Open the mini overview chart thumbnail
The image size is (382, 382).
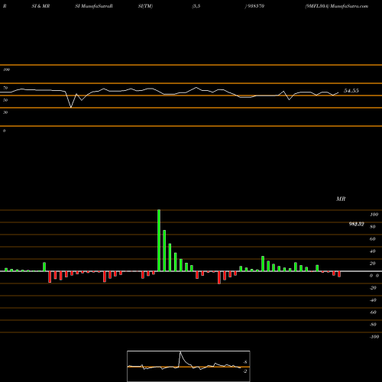(x=189, y=366)
